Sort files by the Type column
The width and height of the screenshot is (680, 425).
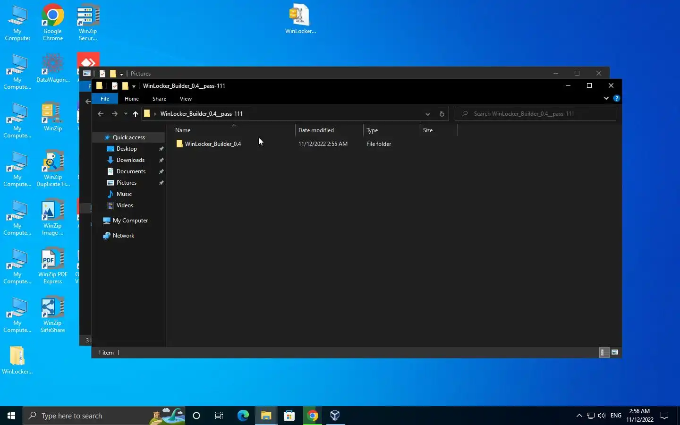(x=391, y=130)
